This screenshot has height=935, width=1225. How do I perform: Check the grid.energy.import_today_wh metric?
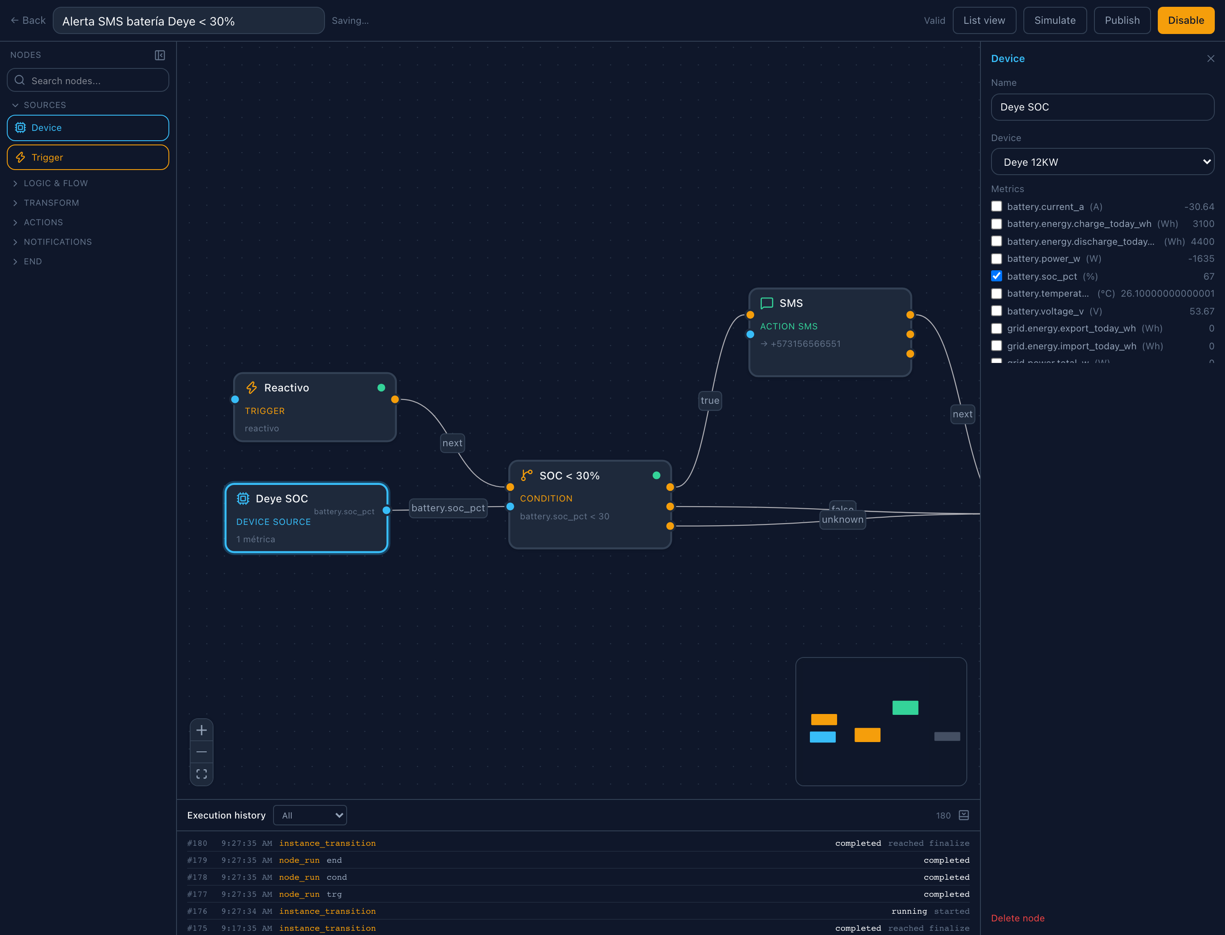(997, 346)
